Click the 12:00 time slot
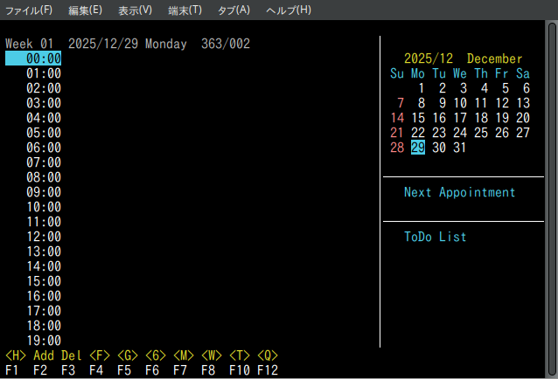Image resolution: width=558 pixels, height=379 pixels. [x=43, y=237]
